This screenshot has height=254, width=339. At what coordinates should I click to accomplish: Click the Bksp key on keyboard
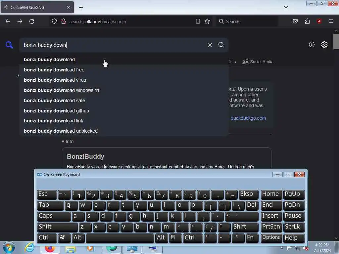(248, 194)
